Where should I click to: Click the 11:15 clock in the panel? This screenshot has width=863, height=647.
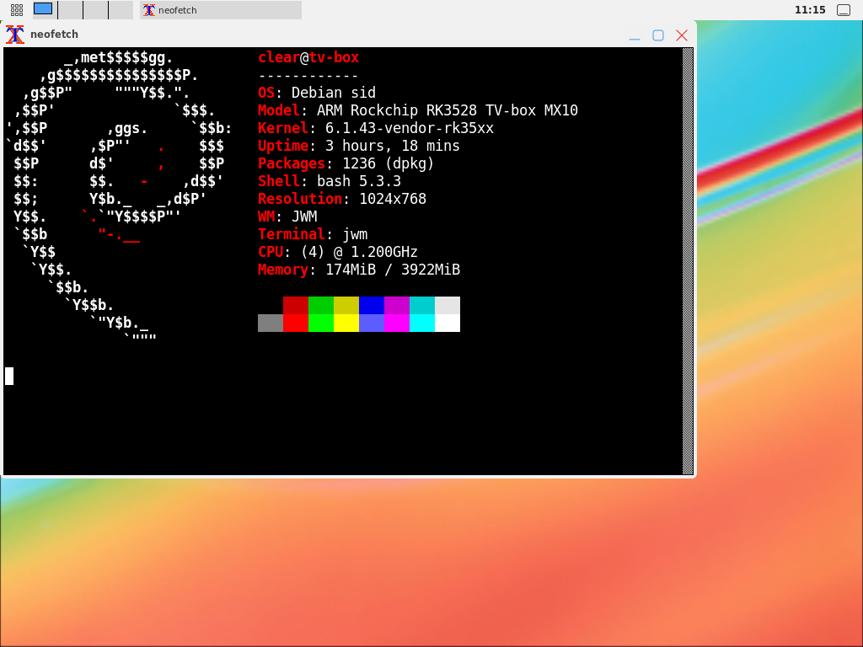810,10
